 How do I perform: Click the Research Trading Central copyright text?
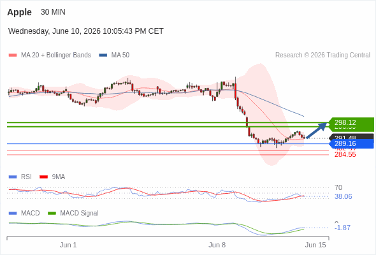322,55
